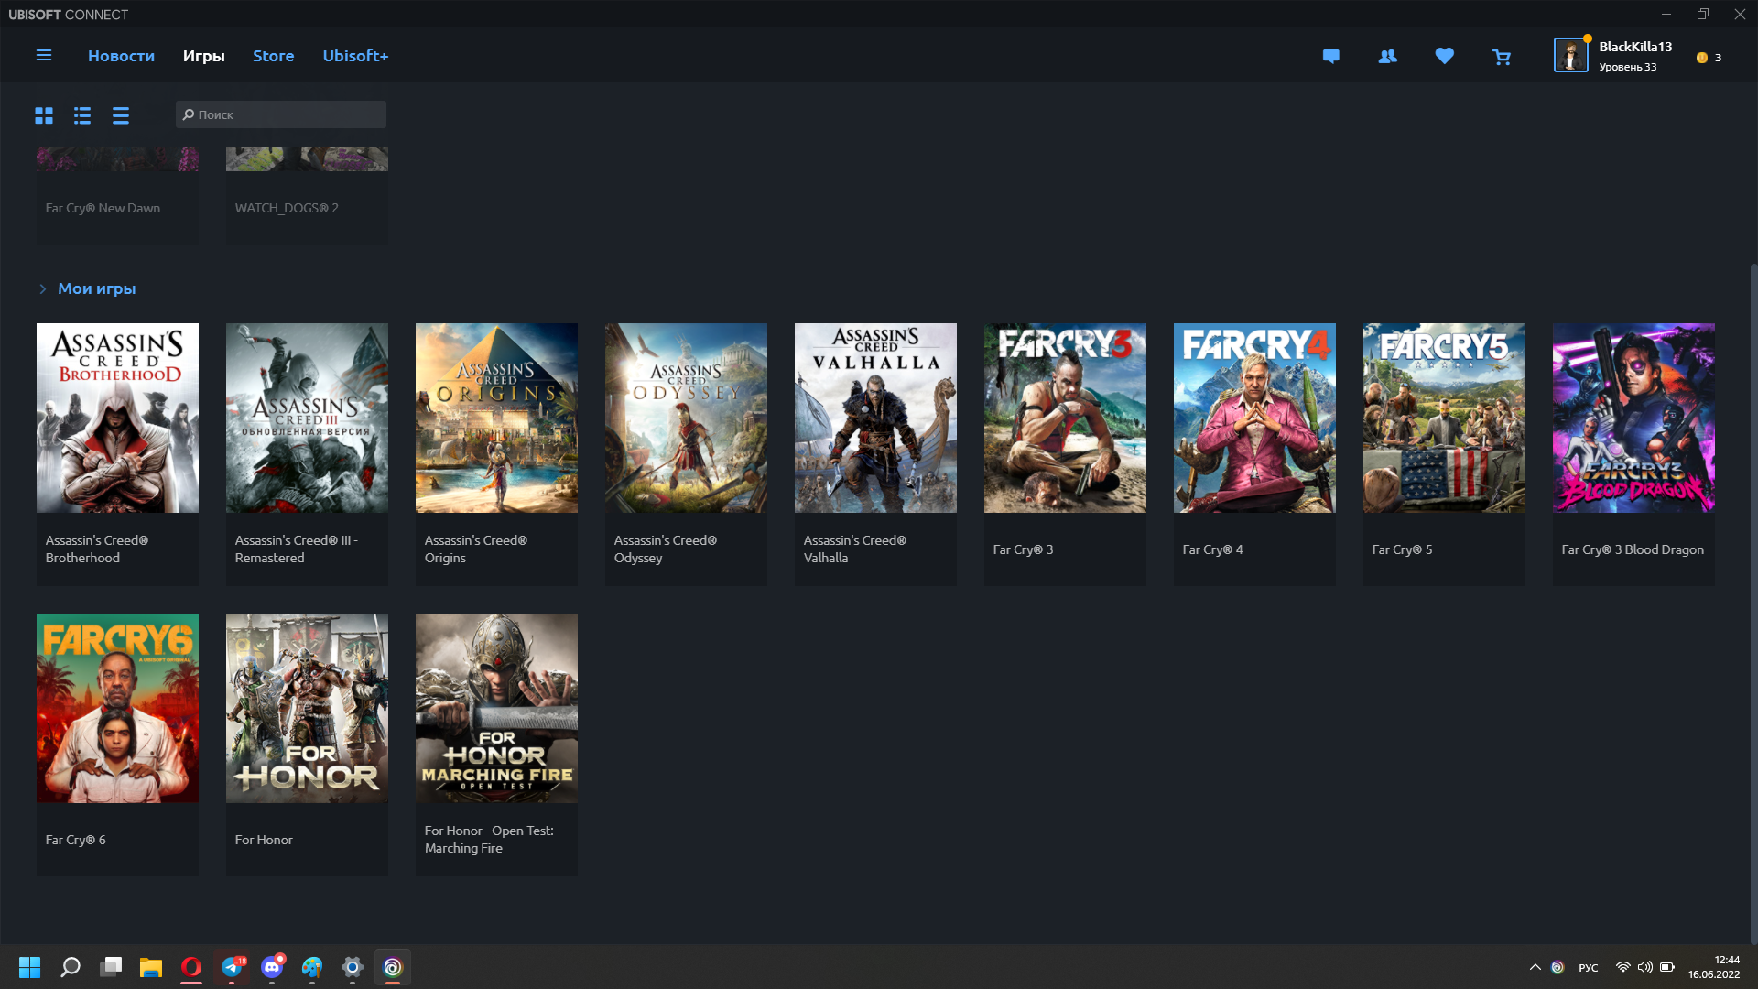Open the hamburger menu icon

pyautogui.click(x=43, y=56)
